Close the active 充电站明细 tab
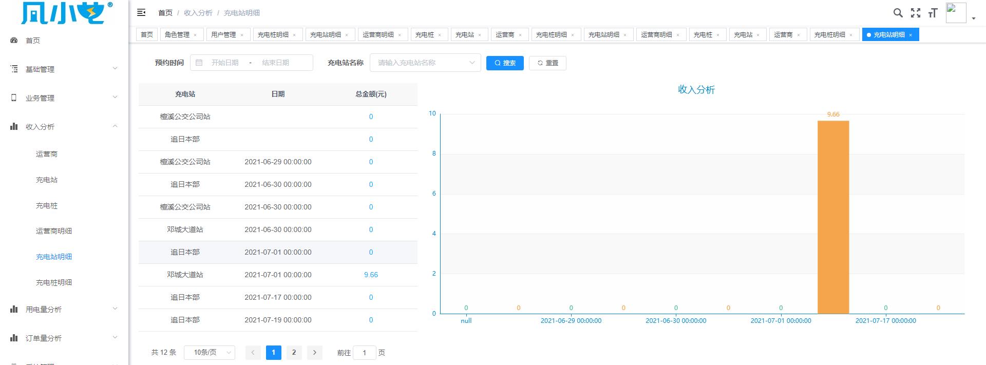The width and height of the screenshot is (986, 365). point(911,35)
